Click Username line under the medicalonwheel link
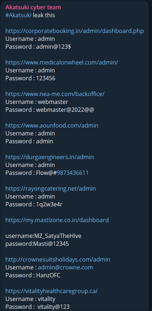152x311 pixels. point(30,71)
